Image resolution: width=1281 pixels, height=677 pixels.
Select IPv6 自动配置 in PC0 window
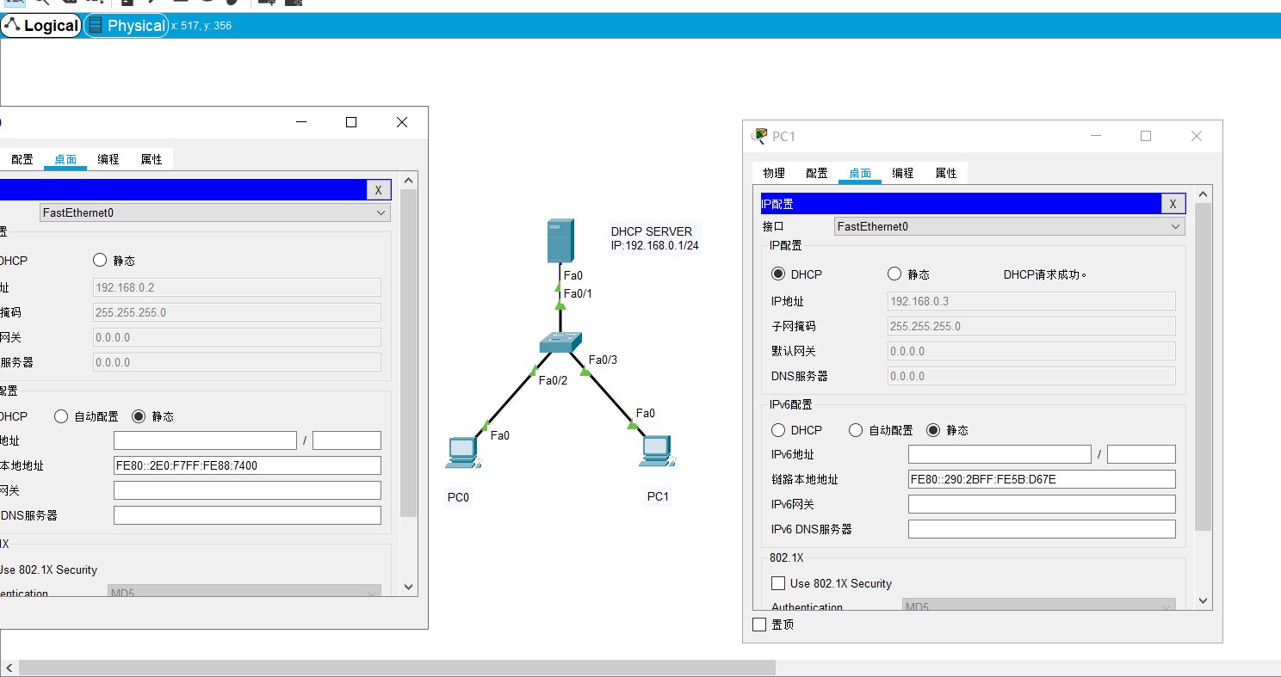61,416
